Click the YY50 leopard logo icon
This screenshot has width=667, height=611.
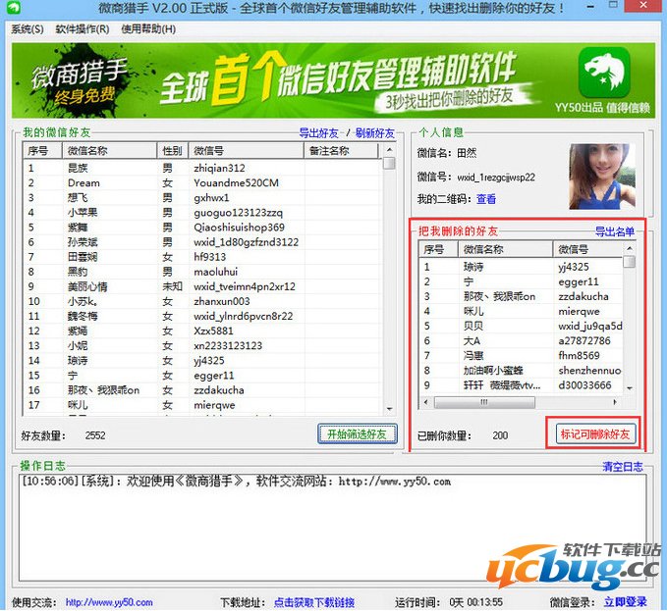point(604,73)
